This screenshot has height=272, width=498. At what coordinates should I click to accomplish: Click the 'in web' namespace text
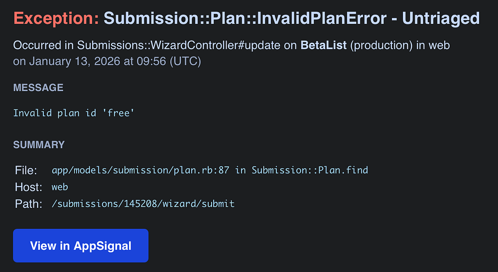coord(435,46)
